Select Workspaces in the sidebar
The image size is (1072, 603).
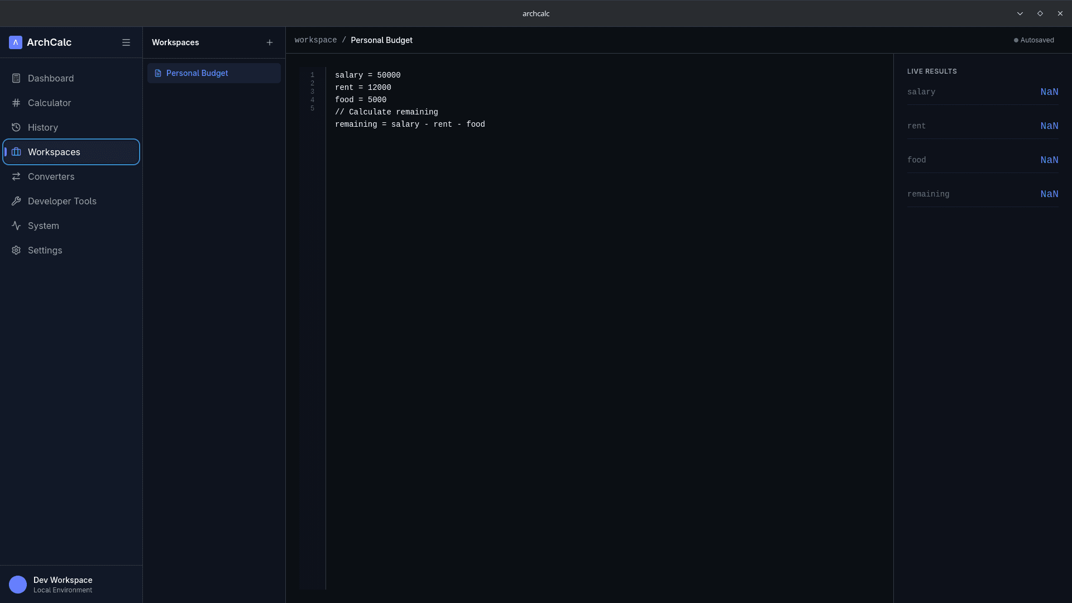coord(71,152)
